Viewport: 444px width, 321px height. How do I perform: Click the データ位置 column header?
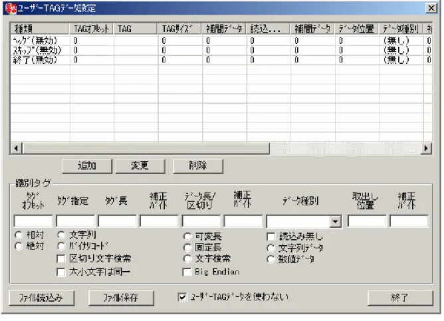[356, 29]
